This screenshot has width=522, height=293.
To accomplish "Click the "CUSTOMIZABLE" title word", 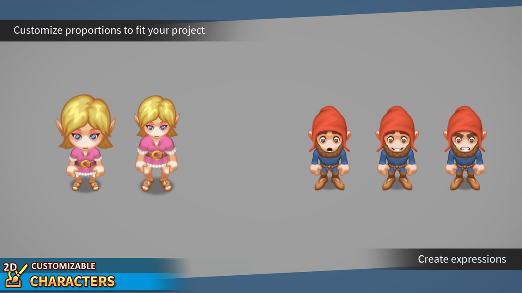I will tap(64, 266).
